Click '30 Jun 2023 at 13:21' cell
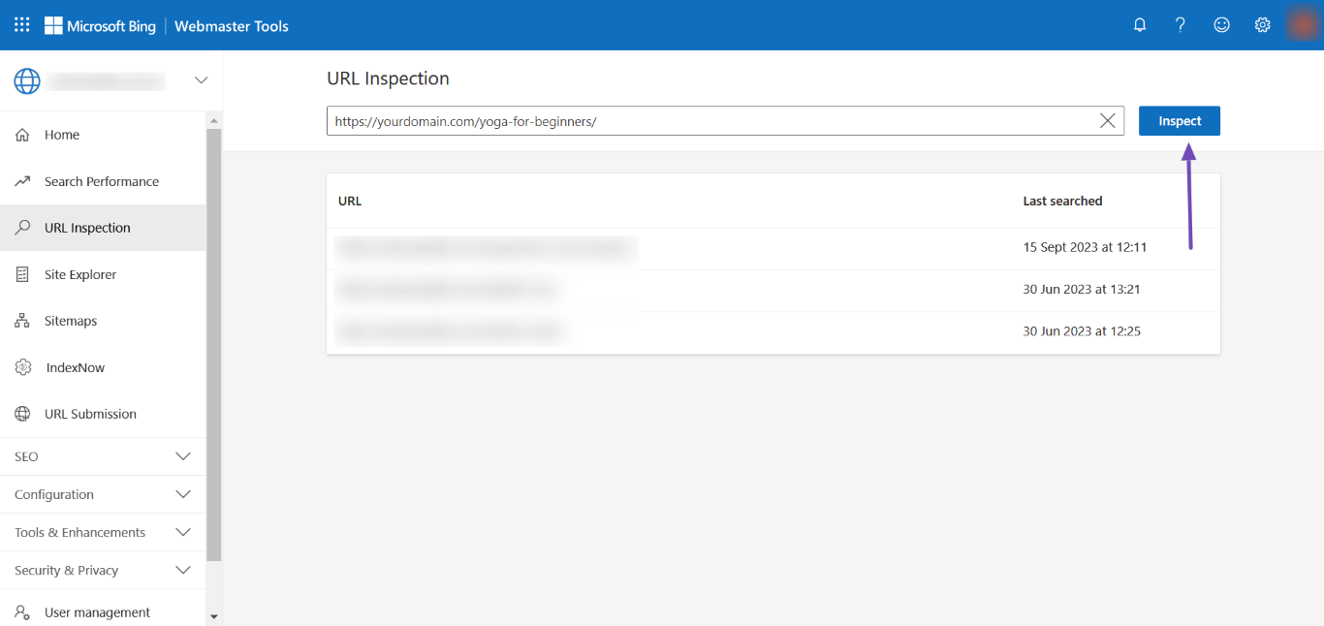This screenshot has width=1324, height=626. [x=1082, y=289]
